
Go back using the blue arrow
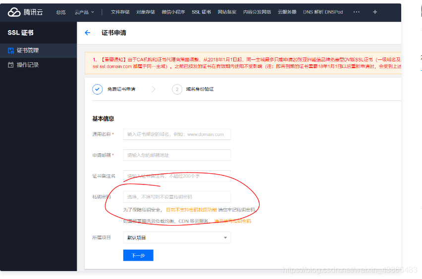pos(88,33)
